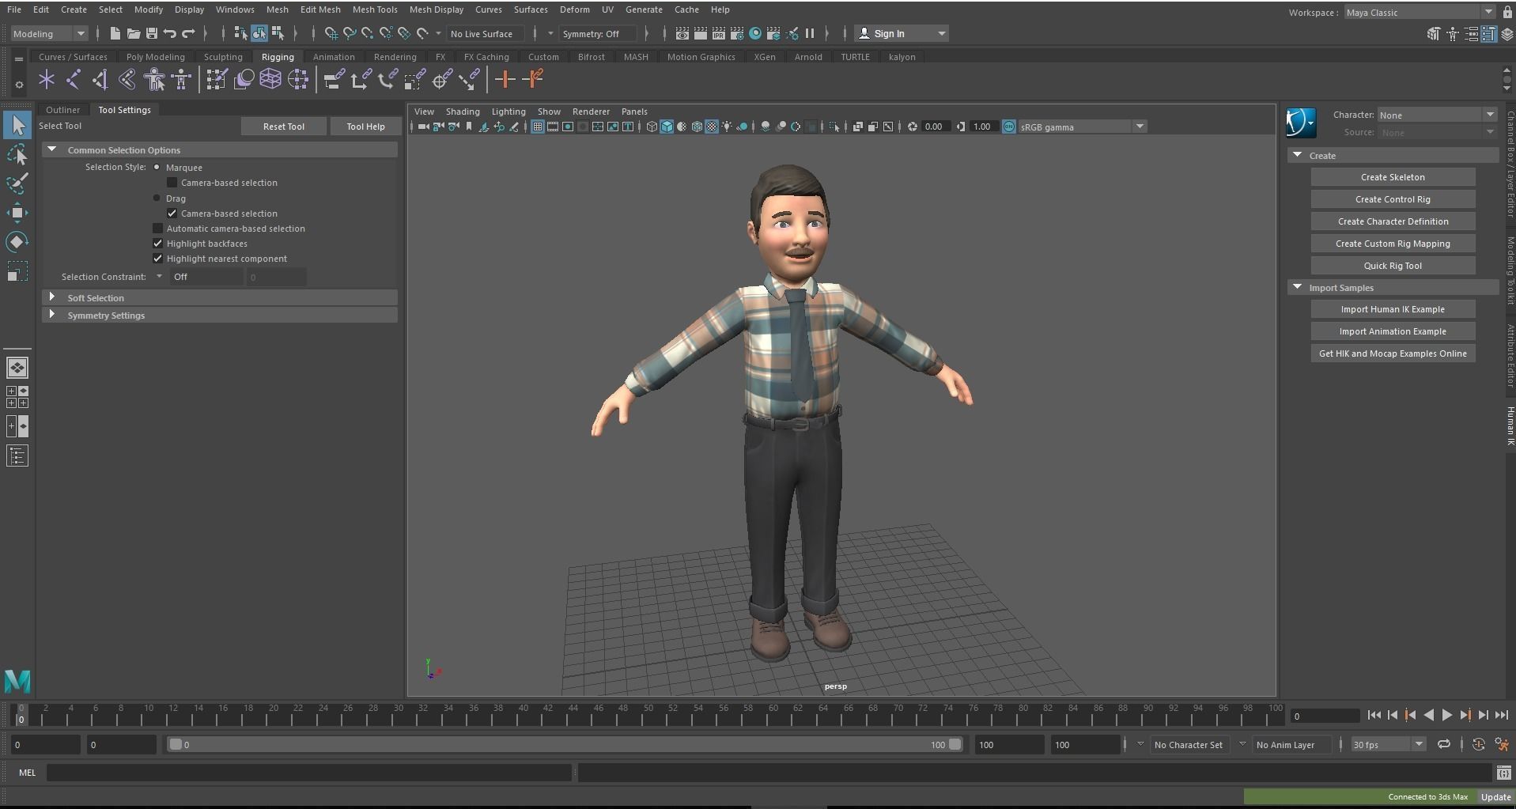The height and width of the screenshot is (809, 1516).
Task: Activate the Lasso Select tool
Action: pos(17,154)
